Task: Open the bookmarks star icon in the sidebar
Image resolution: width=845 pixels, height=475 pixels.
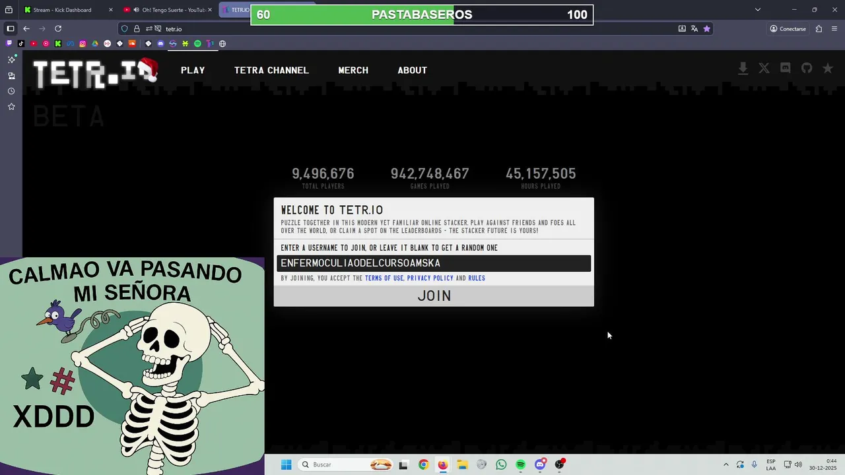Action: [x=11, y=106]
